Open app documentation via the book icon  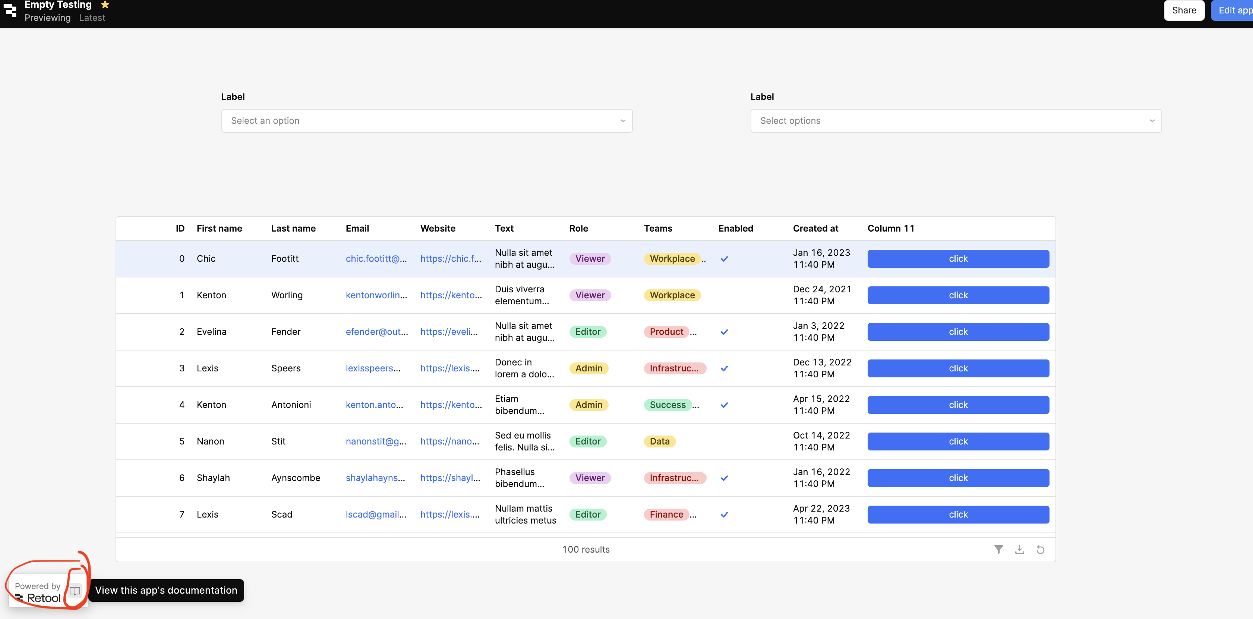coord(75,591)
